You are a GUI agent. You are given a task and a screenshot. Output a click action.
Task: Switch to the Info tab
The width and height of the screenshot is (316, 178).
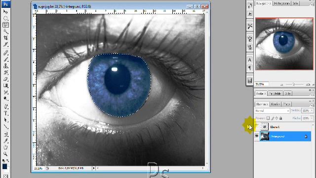pyautogui.click(x=295, y=3)
